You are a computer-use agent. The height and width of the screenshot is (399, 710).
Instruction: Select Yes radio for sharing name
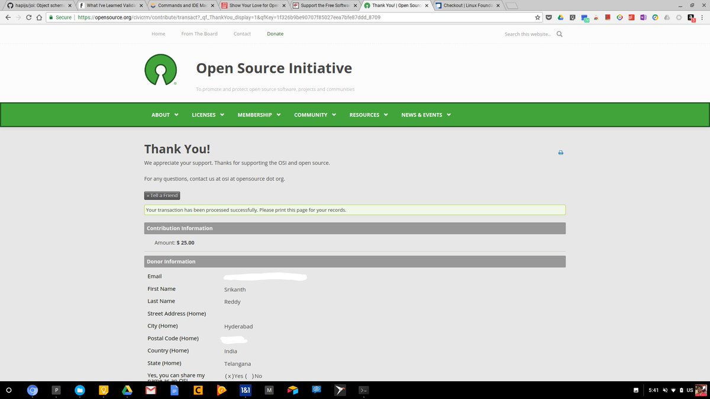click(228, 376)
